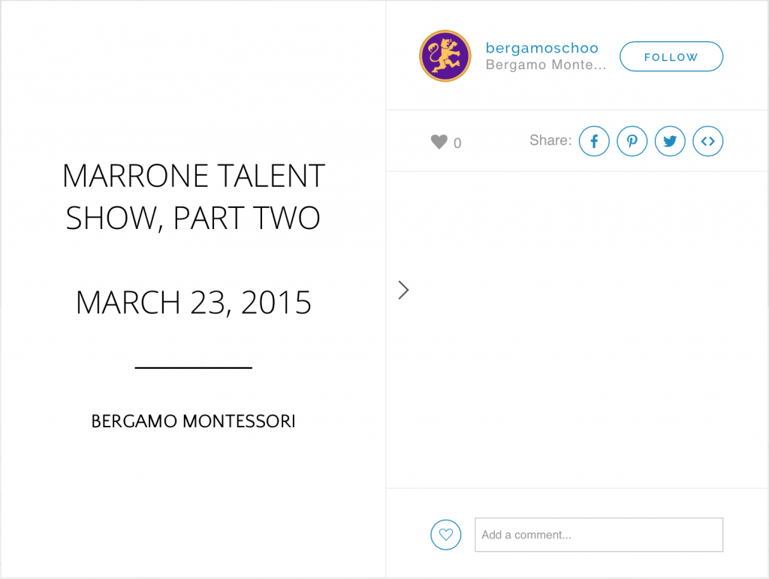Viewport: 769px width, 579px height.
Task: Click the likes count number 0
Action: pos(457,143)
